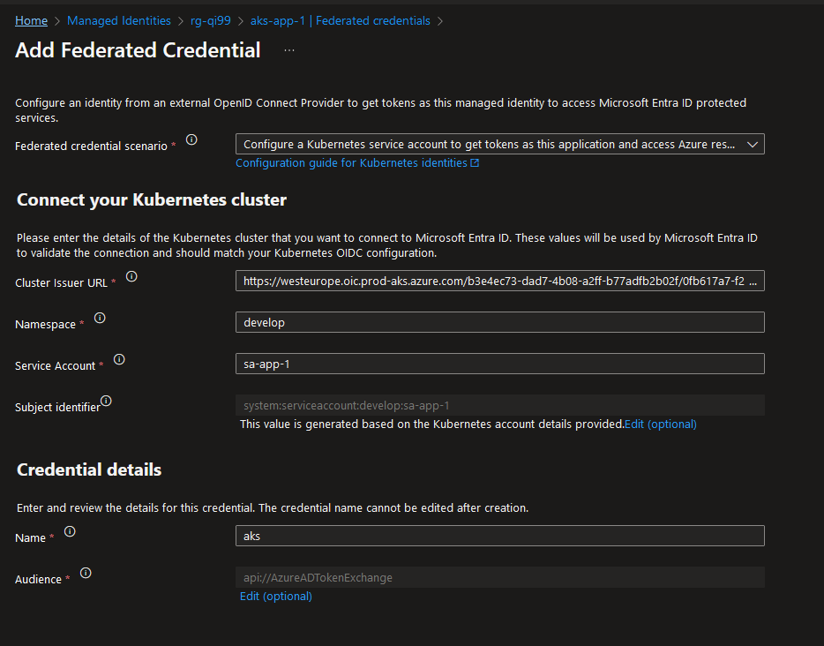
Task: Click Edit (optional) link for Subject identifier
Action: tap(661, 424)
